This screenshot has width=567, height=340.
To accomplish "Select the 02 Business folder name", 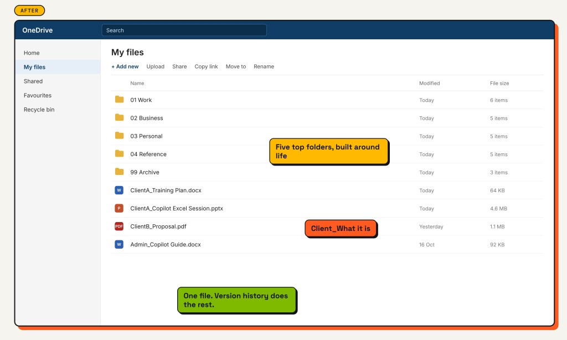I will pos(146,119).
